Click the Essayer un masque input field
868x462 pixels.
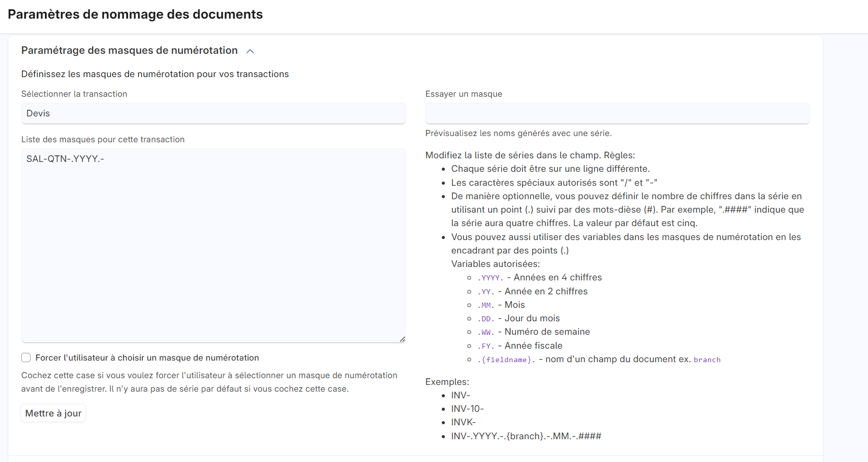click(x=617, y=113)
